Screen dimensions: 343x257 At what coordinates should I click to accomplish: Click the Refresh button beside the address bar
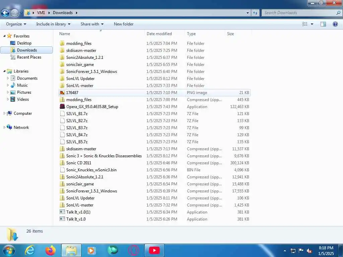(x=255, y=13)
